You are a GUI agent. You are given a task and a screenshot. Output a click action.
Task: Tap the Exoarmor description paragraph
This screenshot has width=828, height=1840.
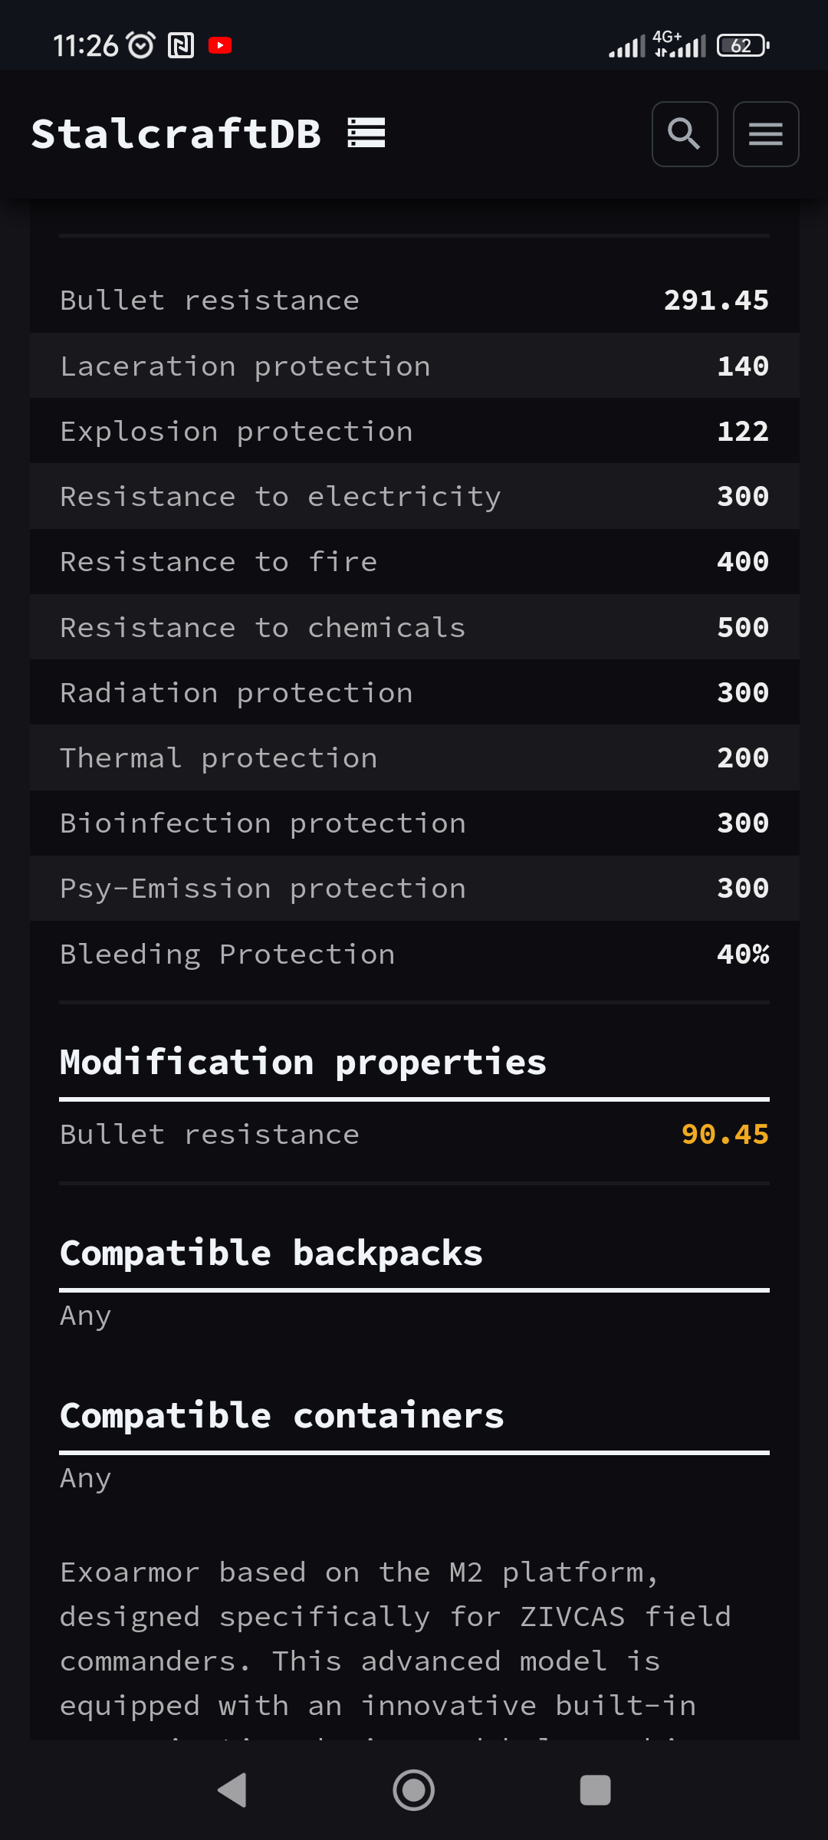point(396,1639)
